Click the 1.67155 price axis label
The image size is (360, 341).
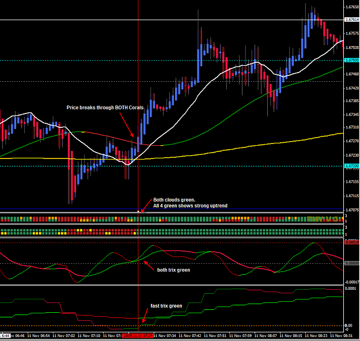point(352,182)
